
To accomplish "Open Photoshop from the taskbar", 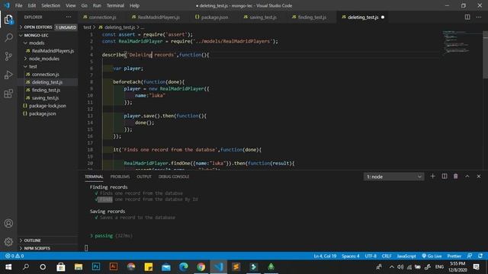I will (96, 267).
